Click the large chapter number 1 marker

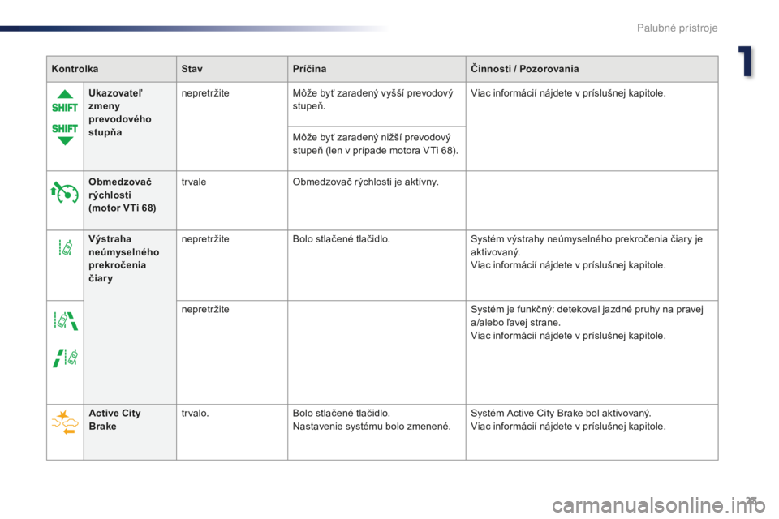coord(745,62)
